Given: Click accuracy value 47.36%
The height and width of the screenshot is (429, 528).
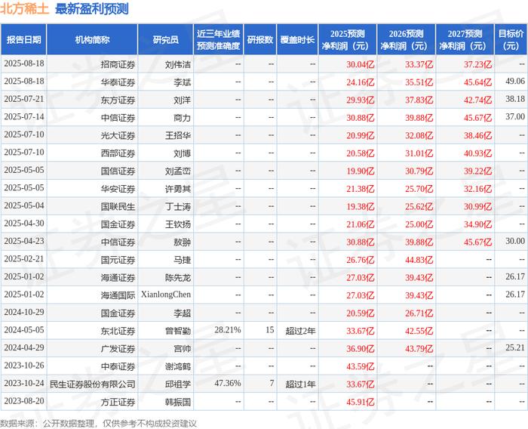Looking at the screenshot, I should pyautogui.click(x=228, y=383).
